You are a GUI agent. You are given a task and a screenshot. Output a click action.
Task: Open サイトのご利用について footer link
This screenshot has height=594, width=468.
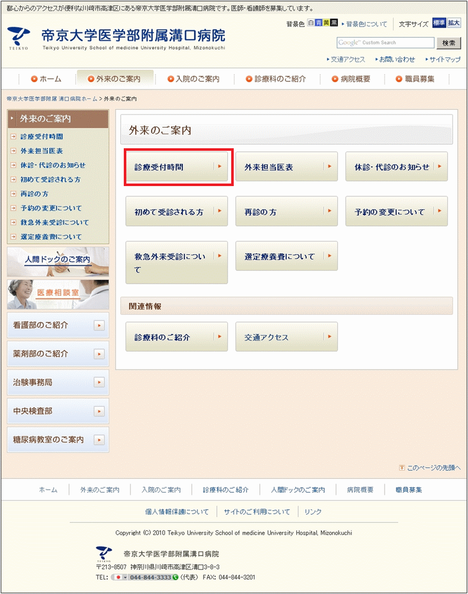(257, 512)
